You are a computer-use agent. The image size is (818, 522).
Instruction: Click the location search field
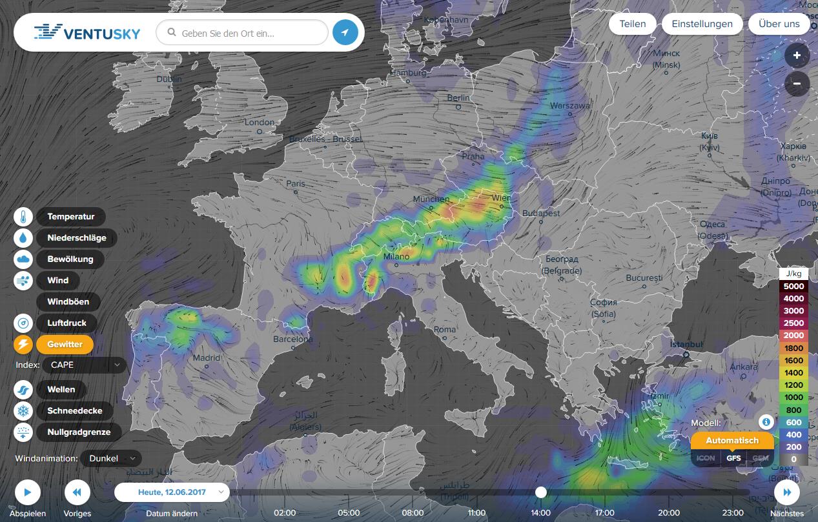[x=242, y=32]
